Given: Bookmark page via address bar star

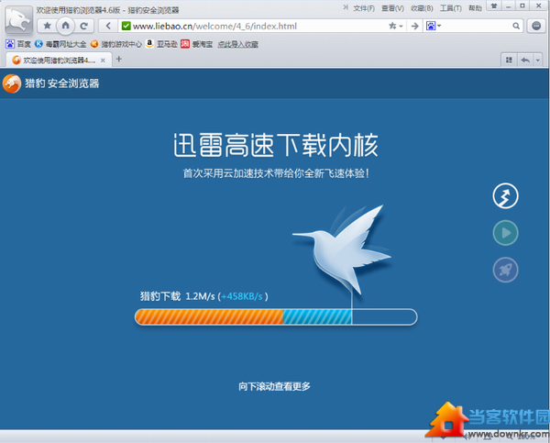Looking at the screenshot, I should 392,26.
